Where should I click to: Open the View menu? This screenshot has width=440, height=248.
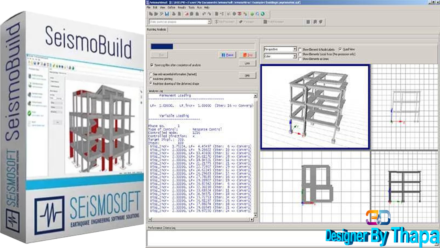(x=163, y=7)
